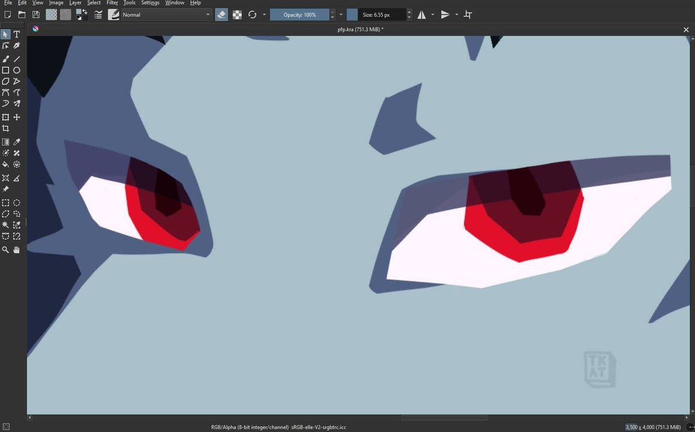The image size is (695, 432).
Task: Select the Elliptical Selection tool
Action: coord(17,203)
